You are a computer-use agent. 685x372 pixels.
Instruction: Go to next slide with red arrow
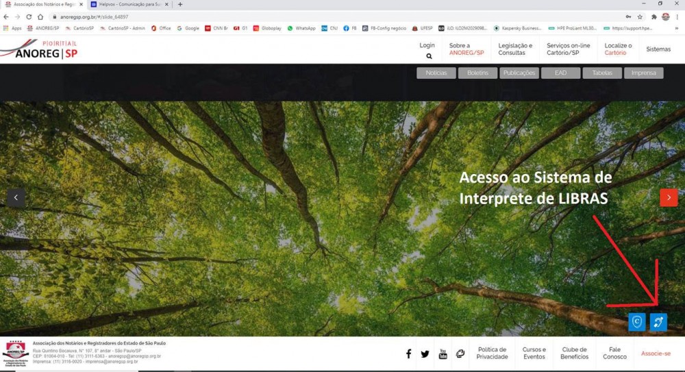[x=669, y=197]
